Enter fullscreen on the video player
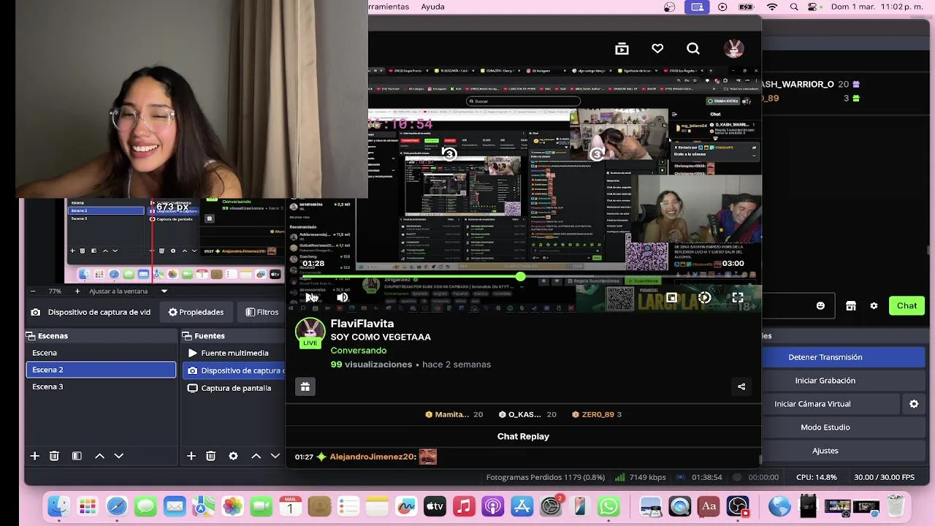 [x=738, y=297]
